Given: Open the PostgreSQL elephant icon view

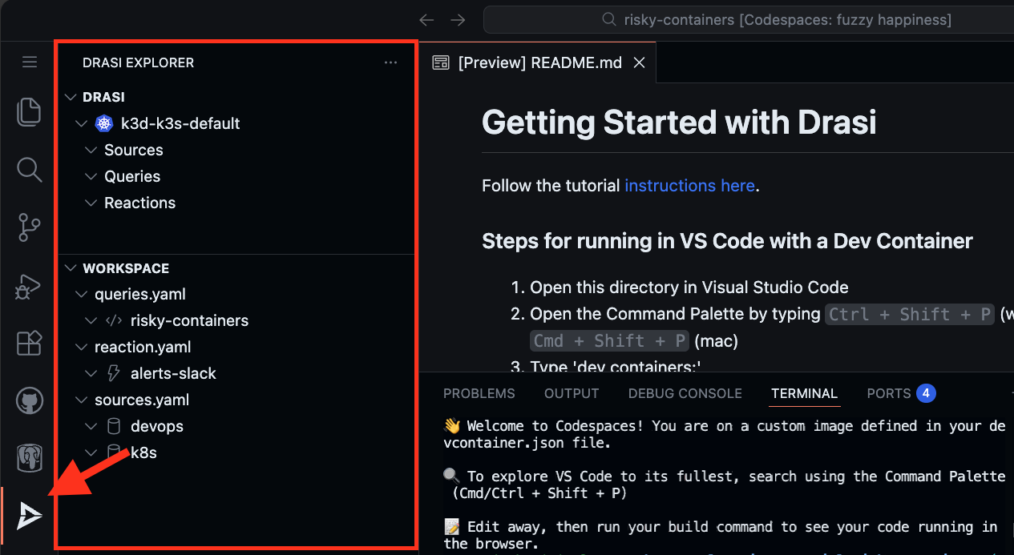Looking at the screenshot, I should 29,458.
